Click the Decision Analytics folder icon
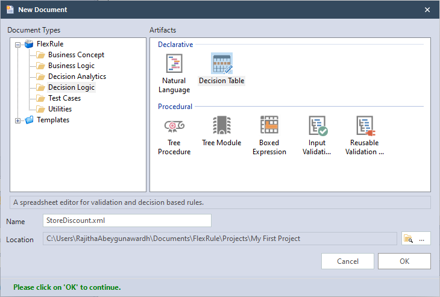 (x=41, y=77)
